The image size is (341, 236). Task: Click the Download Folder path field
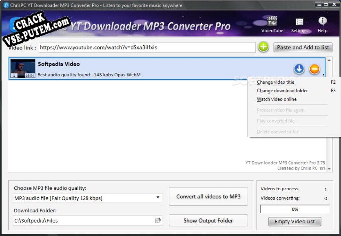pyautogui.click(x=87, y=220)
